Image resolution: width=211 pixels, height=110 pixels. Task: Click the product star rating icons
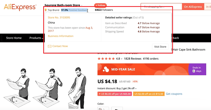pos(106,59)
